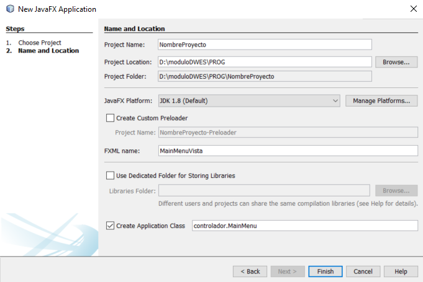
Task: Uncheck the Create Application Class checkbox
Action: tap(110, 226)
